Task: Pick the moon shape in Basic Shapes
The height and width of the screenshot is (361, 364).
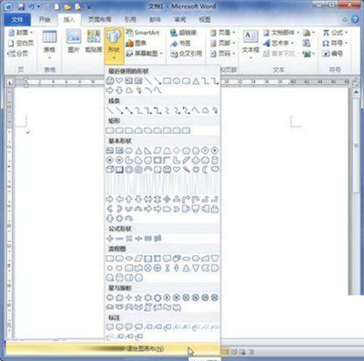Action: click(x=206, y=170)
